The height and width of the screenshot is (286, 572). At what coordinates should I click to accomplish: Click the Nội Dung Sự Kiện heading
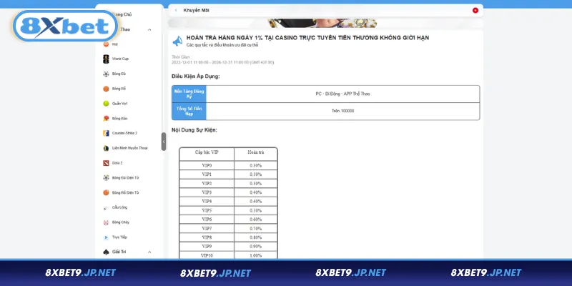point(194,130)
